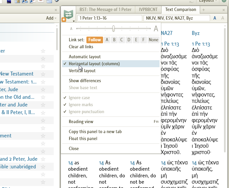Click the NKJV, NIV, ESV, NA27, Byz versions box
This screenshot has height=188, width=229.
tap(177, 18)
